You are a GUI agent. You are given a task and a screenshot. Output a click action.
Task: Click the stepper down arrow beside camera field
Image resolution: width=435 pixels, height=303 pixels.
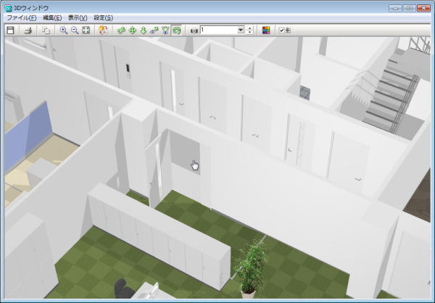click(250, 33)
